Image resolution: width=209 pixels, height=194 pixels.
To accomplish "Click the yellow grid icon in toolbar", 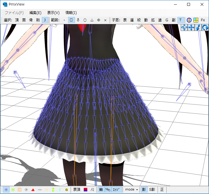I will point(196,20).
